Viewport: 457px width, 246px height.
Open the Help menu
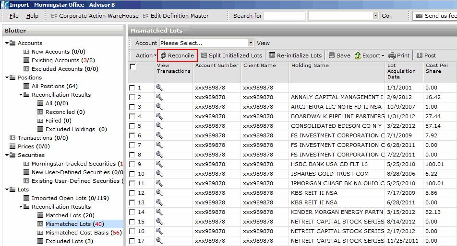point(32,16)
